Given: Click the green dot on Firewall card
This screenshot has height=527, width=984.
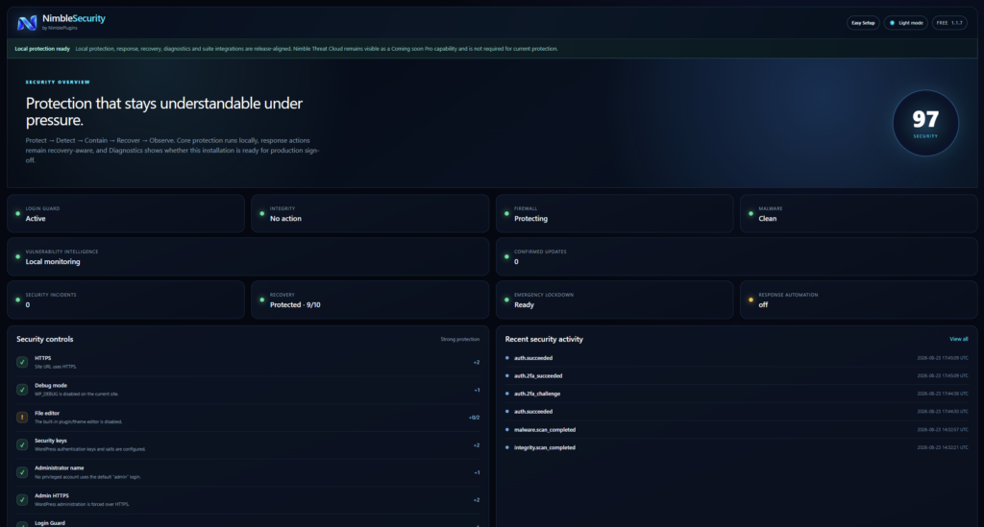Looking at the screenshot, I should pyautogui.click(x=506, y=214).
